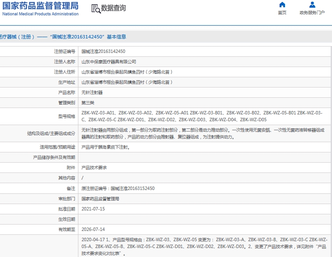Image resolution: width=332 pixels, height=257 pixels.
Task: Select expiry date 2026-07-14
Action: 93,230
